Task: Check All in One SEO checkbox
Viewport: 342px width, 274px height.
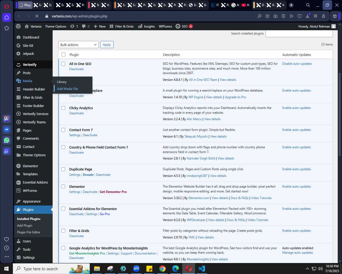Action: click(63, 64)
